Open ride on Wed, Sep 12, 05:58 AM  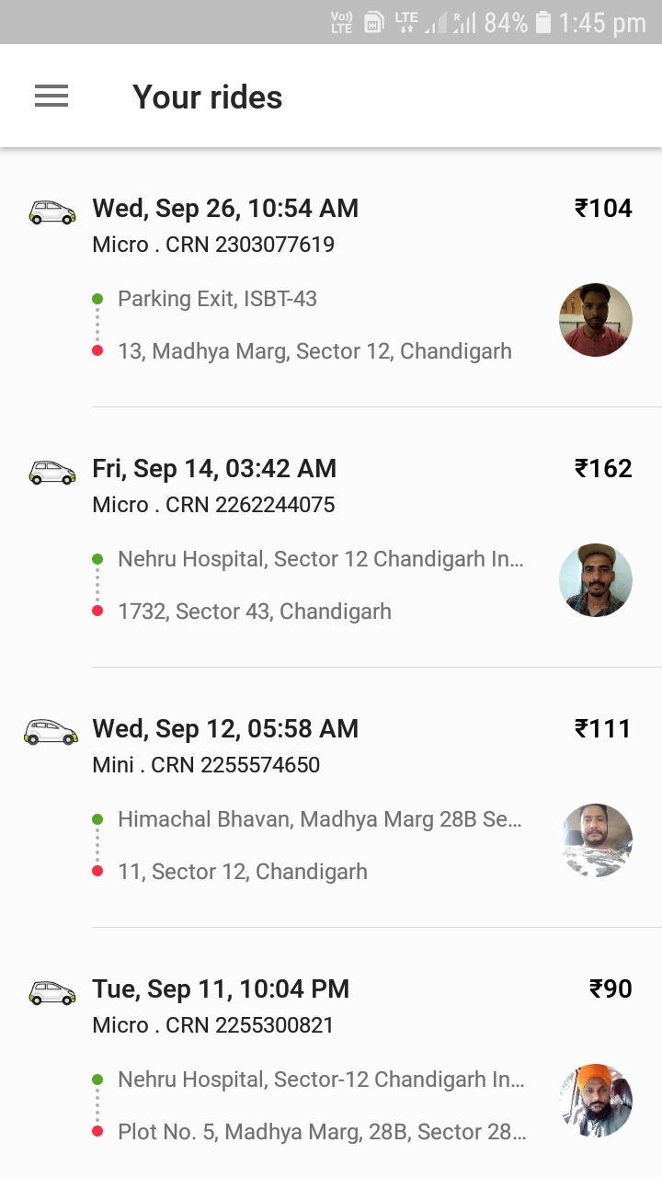225,729
